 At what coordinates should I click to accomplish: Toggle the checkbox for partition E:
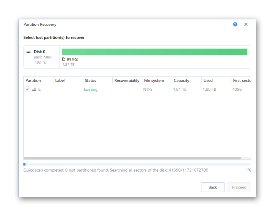pyautogui.click(x=27, y=89)
